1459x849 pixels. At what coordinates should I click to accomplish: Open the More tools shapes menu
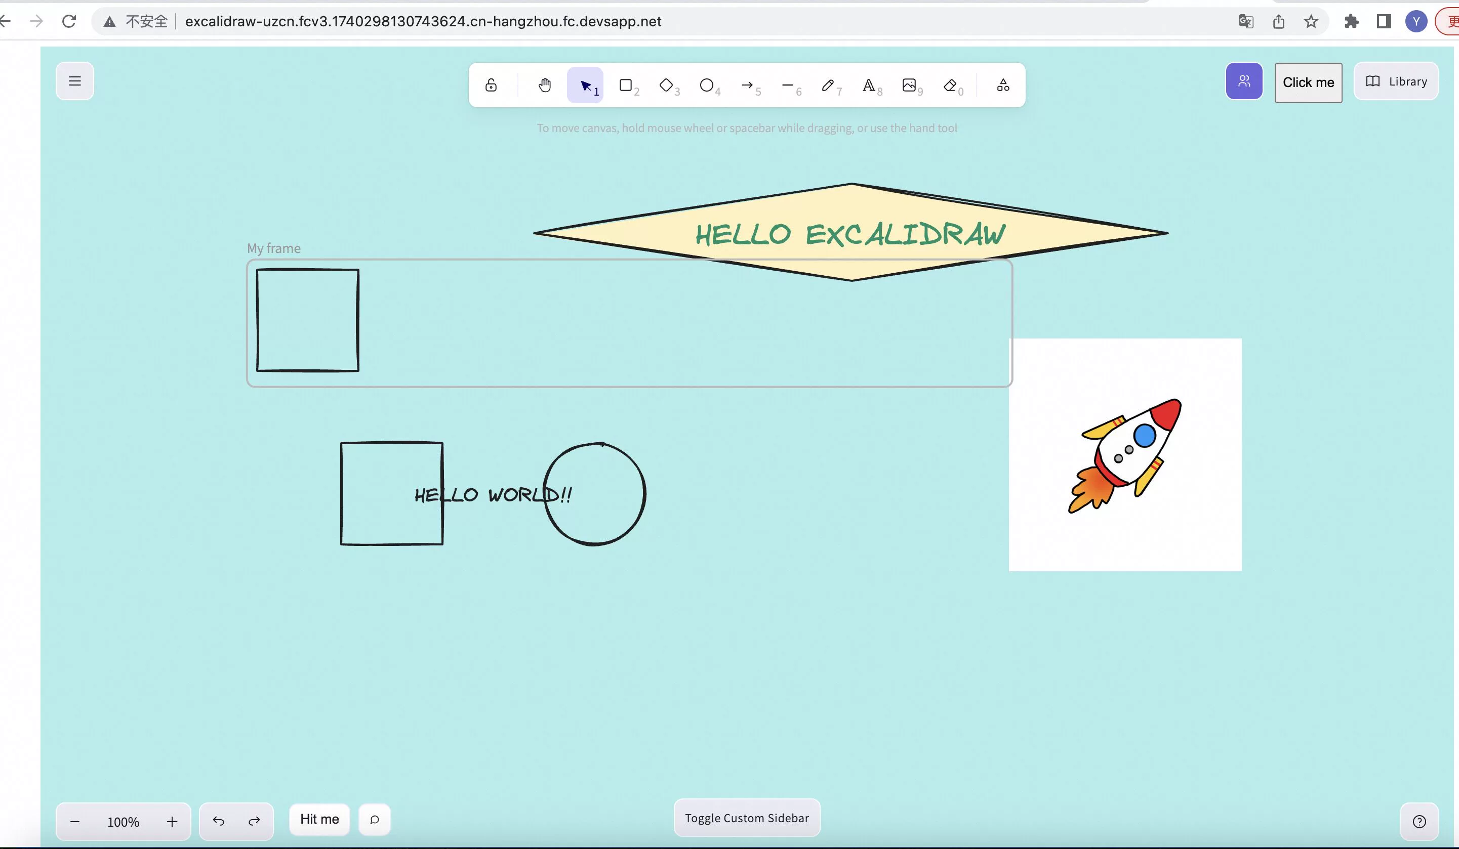(1003, 85)
